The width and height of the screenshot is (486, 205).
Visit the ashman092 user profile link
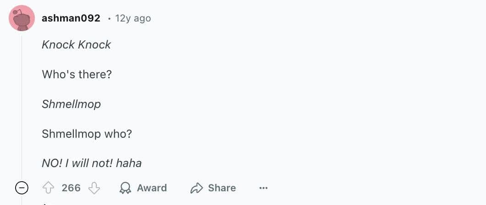71,18
